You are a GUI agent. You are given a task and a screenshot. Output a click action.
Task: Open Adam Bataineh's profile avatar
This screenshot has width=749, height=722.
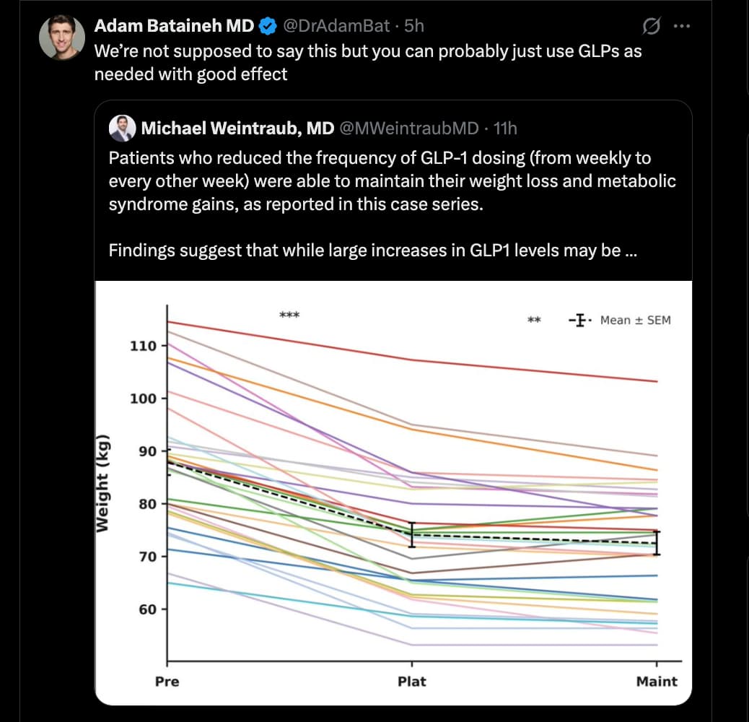pyautogui.click(x=63, y=38)
